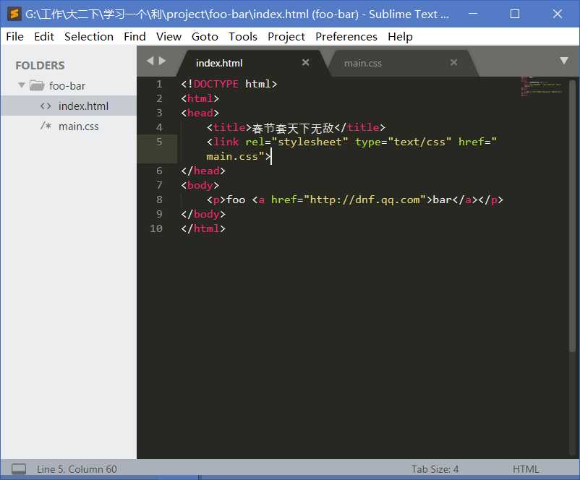Click line number 8 in the gutter
The image size is (580, 480).
[x=159, y=200]
